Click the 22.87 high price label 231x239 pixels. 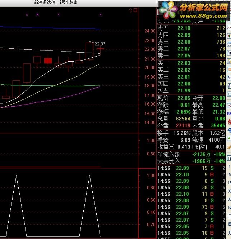(x=100, y=44)
